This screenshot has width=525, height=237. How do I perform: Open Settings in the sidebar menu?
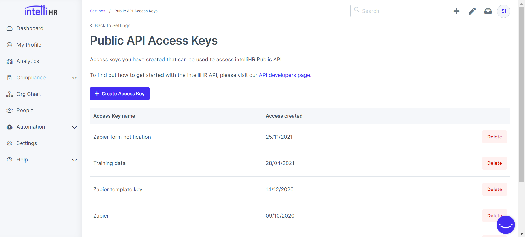27,143
